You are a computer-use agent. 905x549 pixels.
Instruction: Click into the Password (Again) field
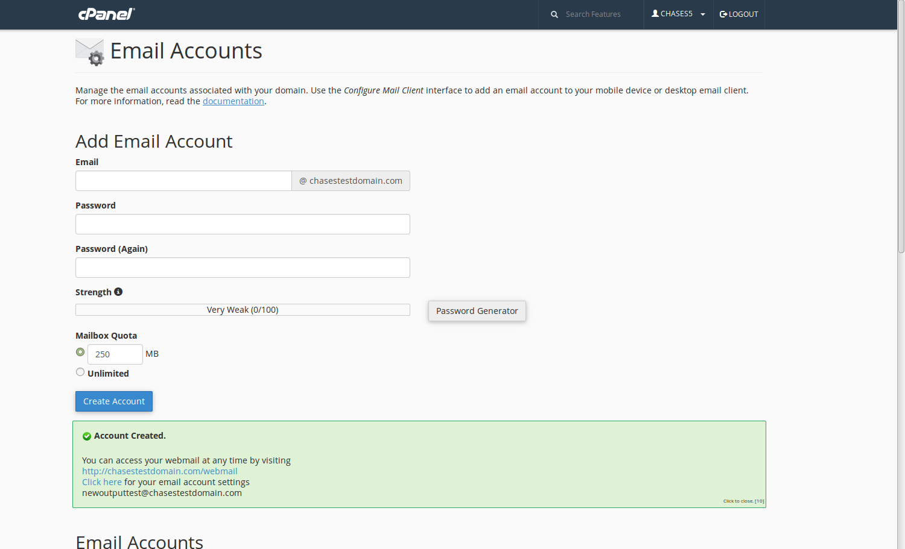point(243,268)
